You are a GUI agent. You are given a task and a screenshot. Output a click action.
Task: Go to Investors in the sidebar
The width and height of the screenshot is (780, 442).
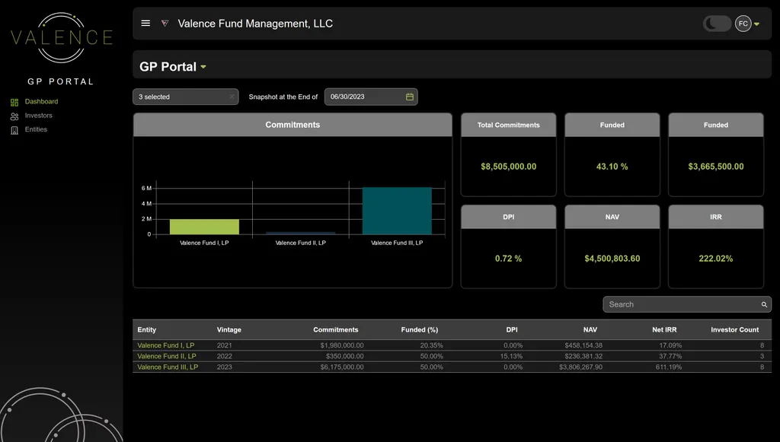(x=39, y=116)
